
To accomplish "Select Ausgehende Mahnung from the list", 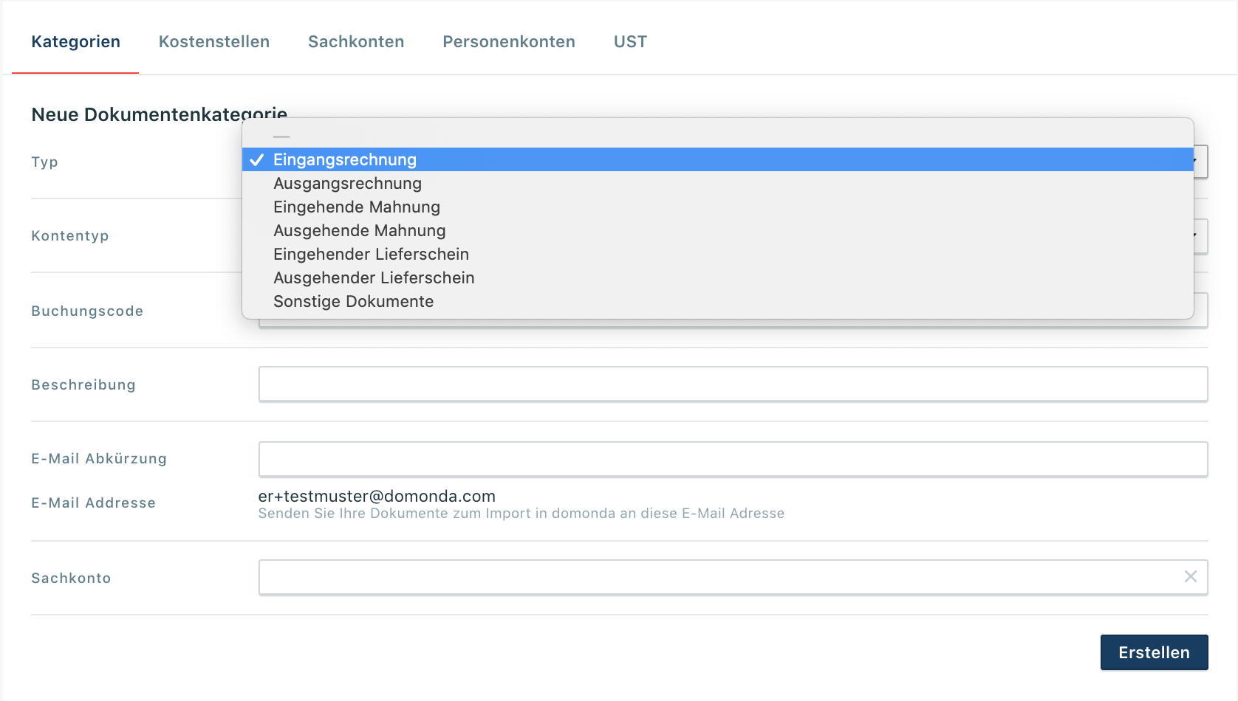I will click(x=359, y=230).
